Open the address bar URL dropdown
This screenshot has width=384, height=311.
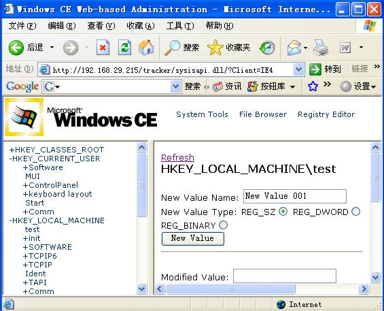pyautogui.click(x=298, y=69)
